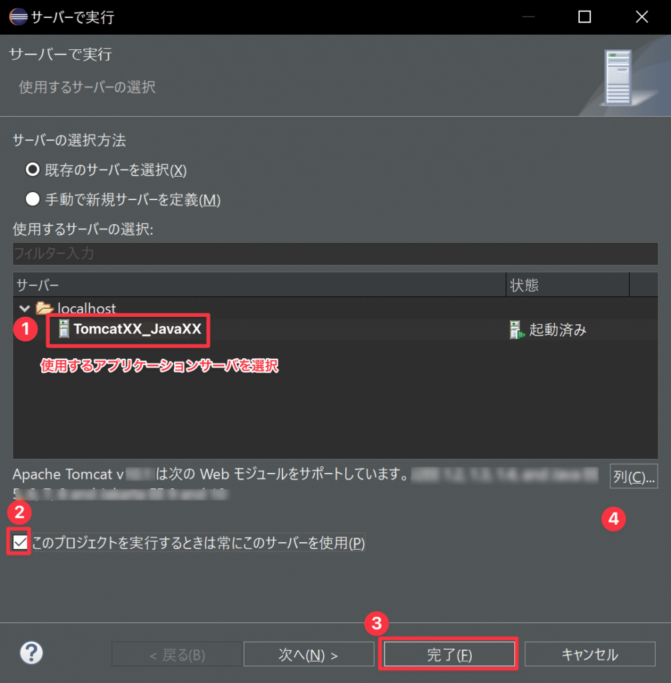Select TomcatXX_JavaXX in the server list
The height and width of the screenshot is (683, 671).
coord(137,329)
